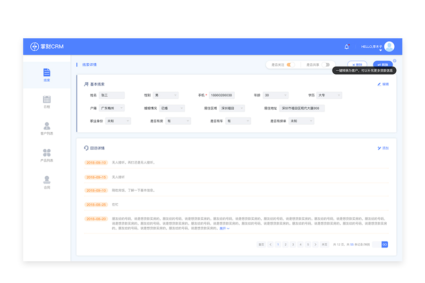Click the notification bell icon
This screenshot has height=283, width=425.
point(347,47)
